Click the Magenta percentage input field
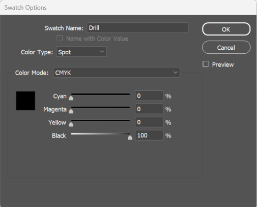Viewport: 257px width, 207px height. pos(149,109)
